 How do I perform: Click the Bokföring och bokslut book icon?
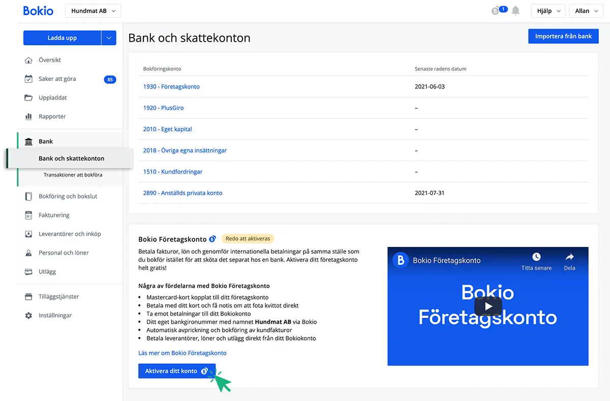tap(28, 196)
